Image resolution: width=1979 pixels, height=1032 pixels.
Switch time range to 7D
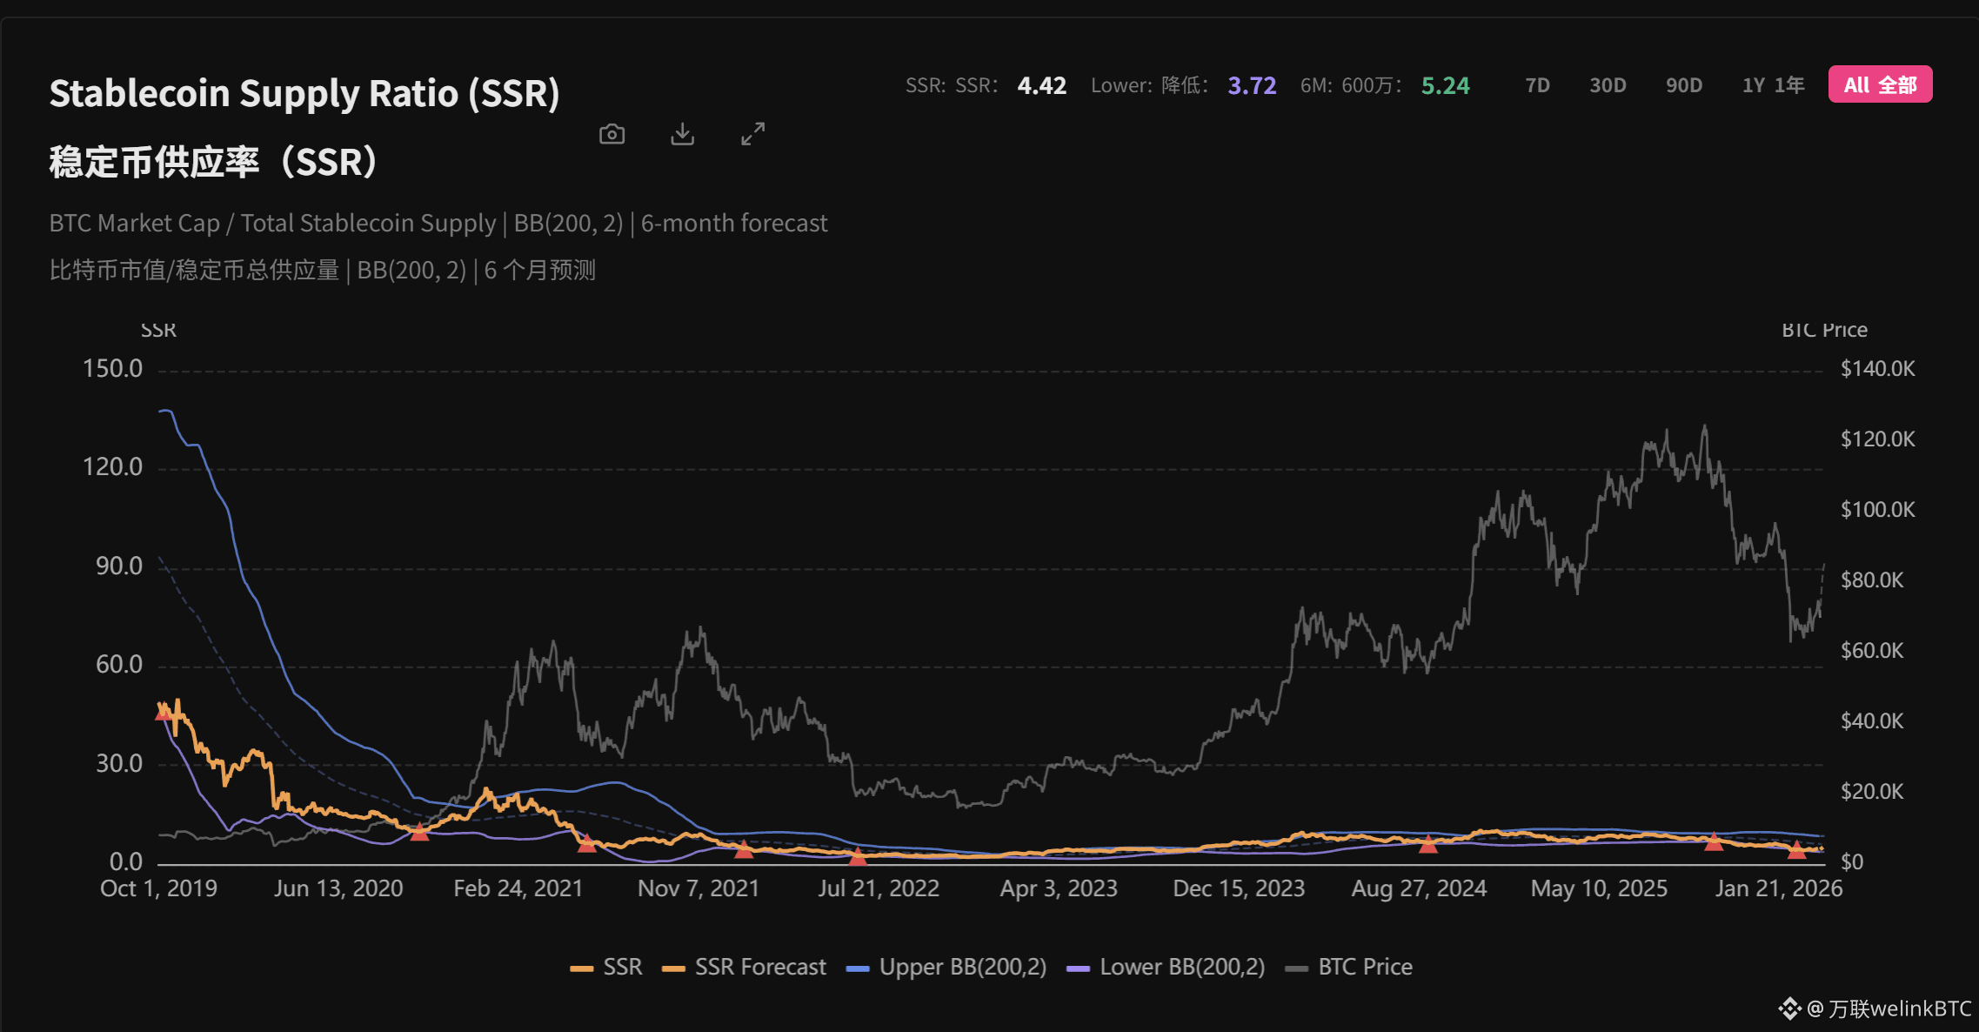1537,85
